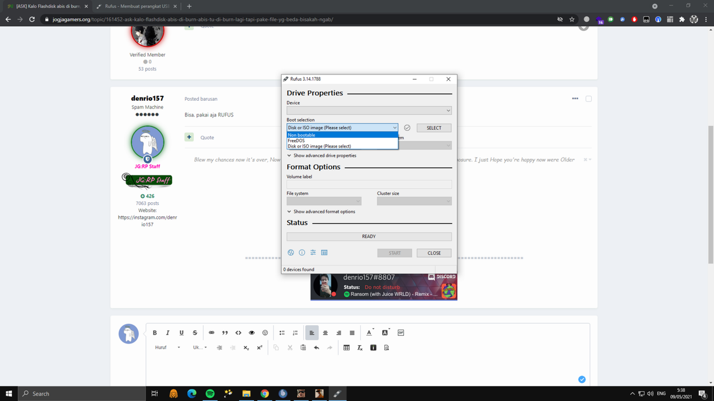
Task: Expand Show advanced drive properties
Action: (321, 155)
